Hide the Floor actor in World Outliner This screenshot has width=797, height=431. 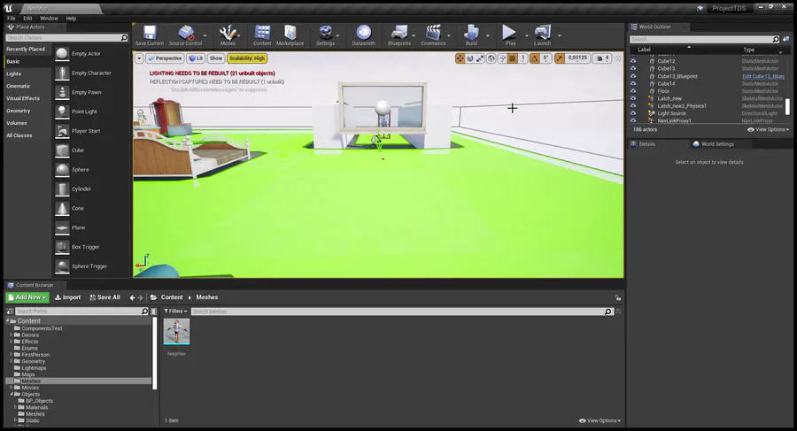click(633, 91)
